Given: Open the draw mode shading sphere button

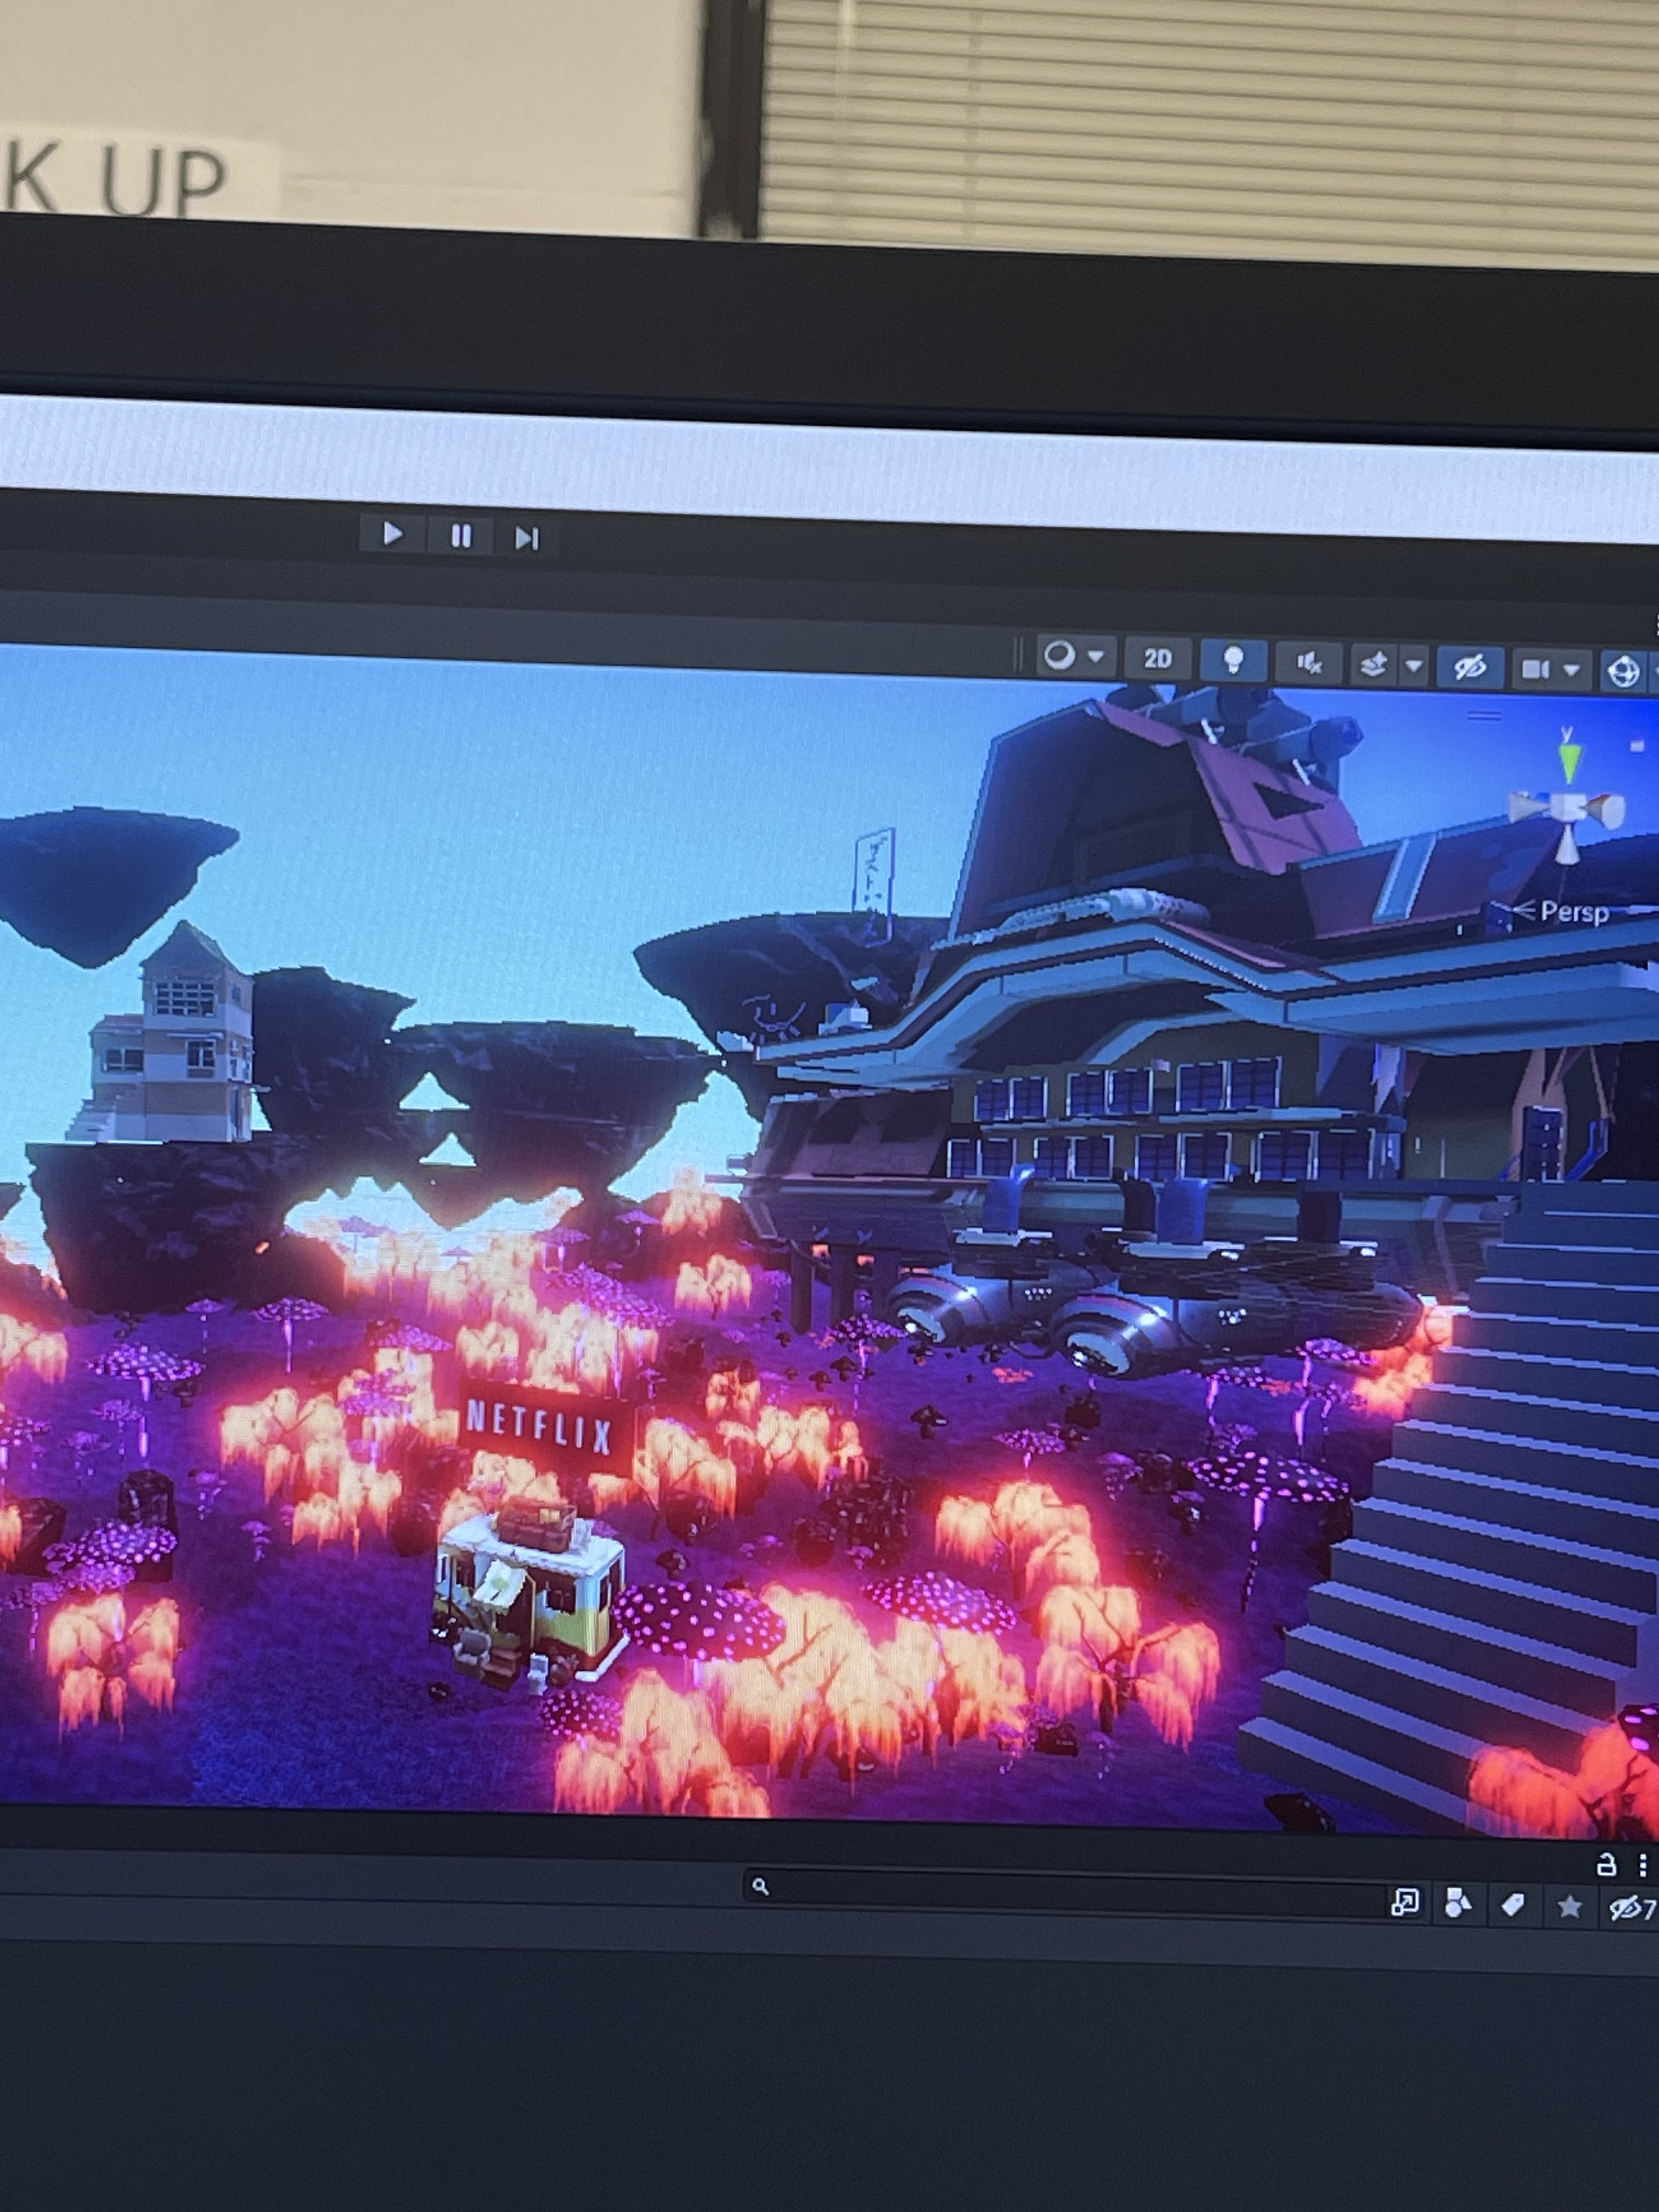Looking at the screenshot, I should 1059,656.
